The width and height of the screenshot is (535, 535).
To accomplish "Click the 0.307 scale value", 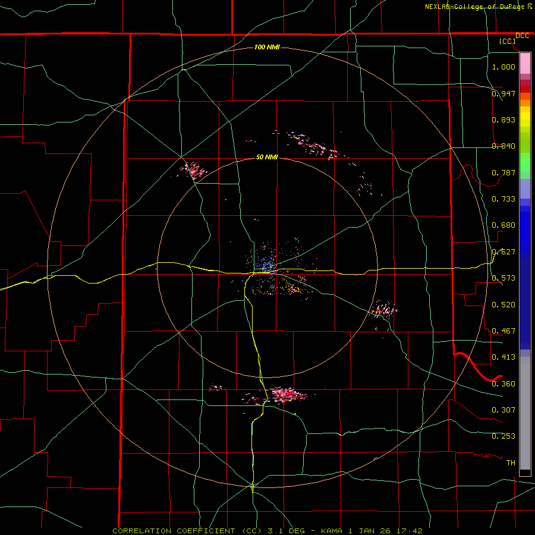I will pos(503,410).
